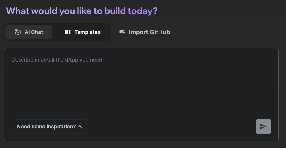
Task: Expand the Need some inspiration? menu
Action: (x=49, y=127)
